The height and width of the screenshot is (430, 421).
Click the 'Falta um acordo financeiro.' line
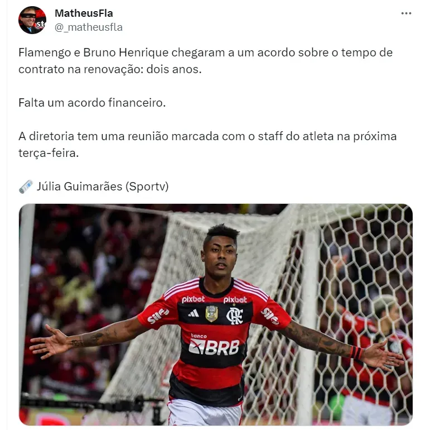[92, 103]
